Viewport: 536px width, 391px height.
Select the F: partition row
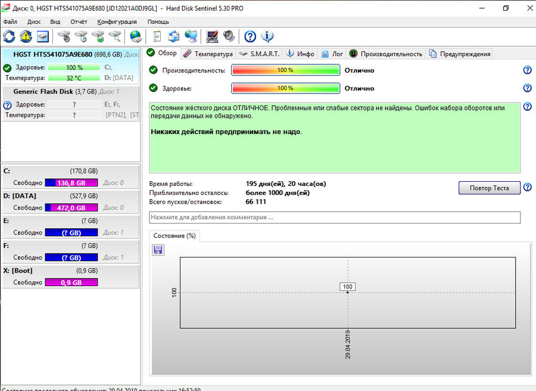[x=71, y=252]
